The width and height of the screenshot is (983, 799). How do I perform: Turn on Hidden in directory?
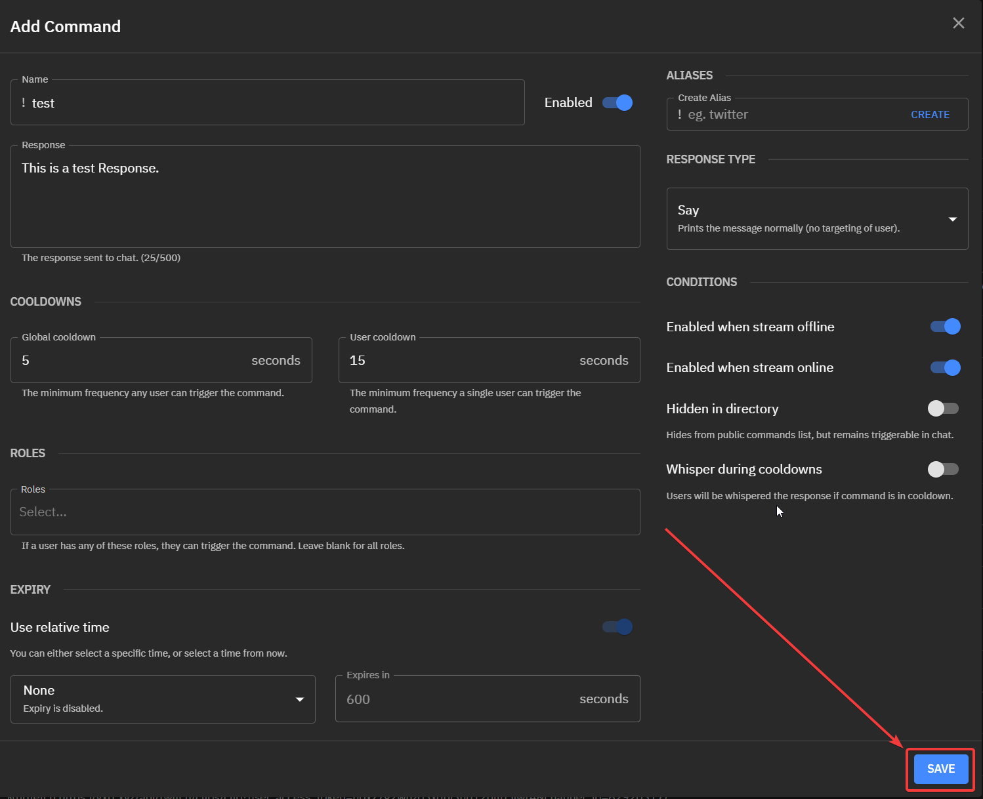pyautogui.click(x=943, y=409)
